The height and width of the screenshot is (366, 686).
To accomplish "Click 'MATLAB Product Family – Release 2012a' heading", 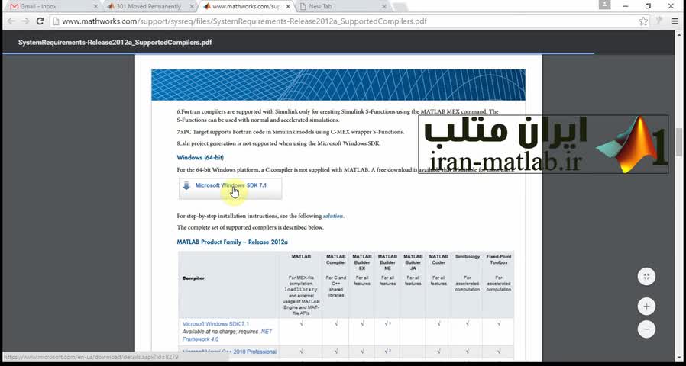I will pyautogui.click(x=232, y=242).
